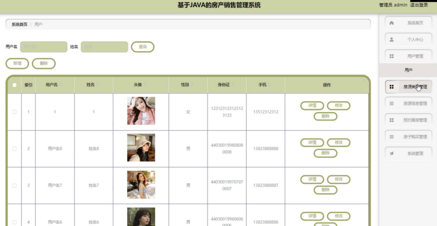This screenshot has height=226, width=437.
Task: Sort by 姓名 column arrows
Action: pos(97,85)
